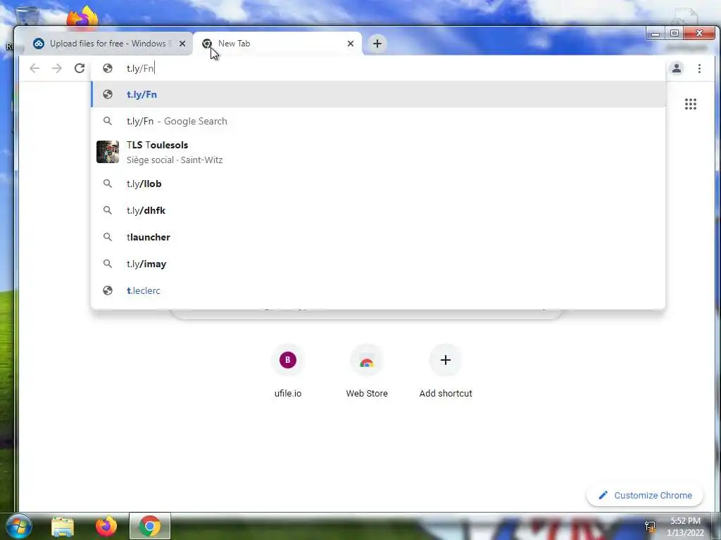Launch Firefox from the taskbar
This screenshot has height=540, width=721.
tap(106, 526)
